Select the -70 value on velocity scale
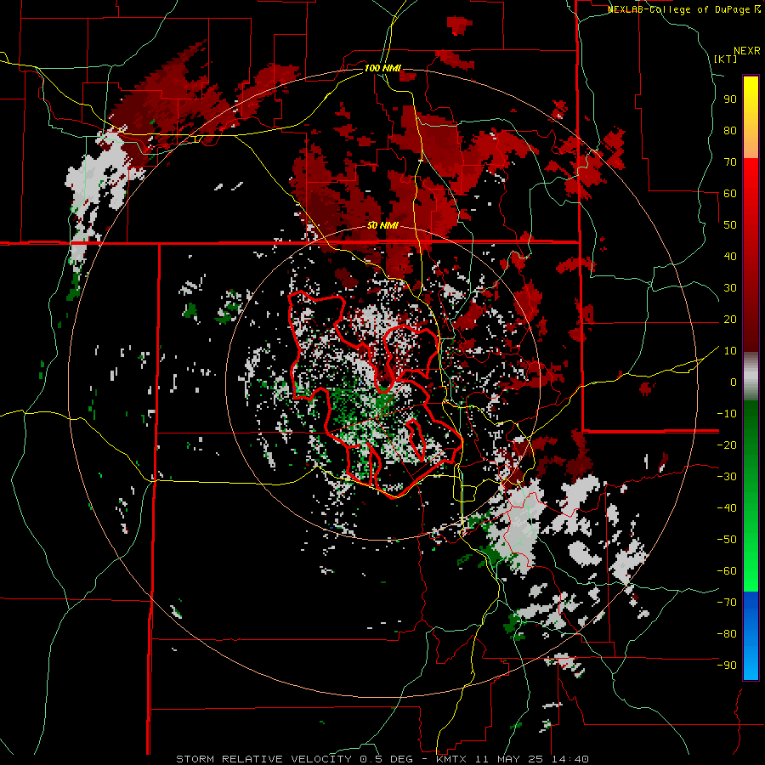Screen dimensions: 765x765 (727, 602)
